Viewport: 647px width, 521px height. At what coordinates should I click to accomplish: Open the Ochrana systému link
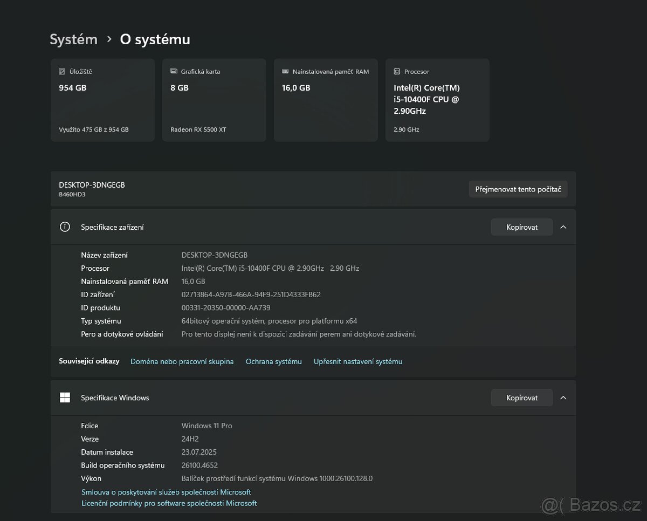pos(274,361)
